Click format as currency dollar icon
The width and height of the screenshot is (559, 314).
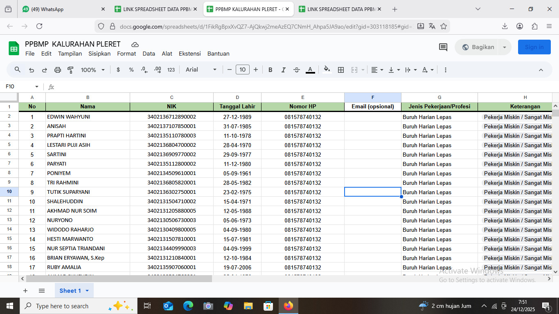click(x=118, y=70)
